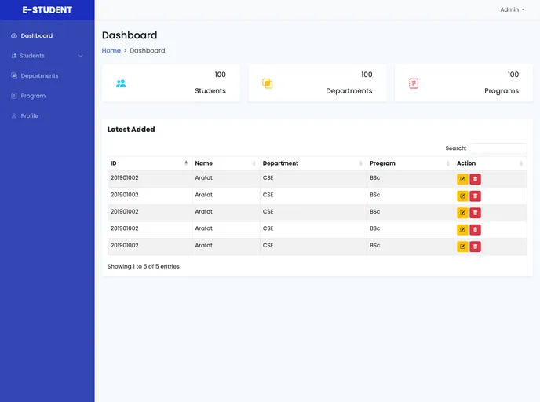The image size is (540, 402).
Task: Open the Admin user dropdown
Action: click(512, 9)
